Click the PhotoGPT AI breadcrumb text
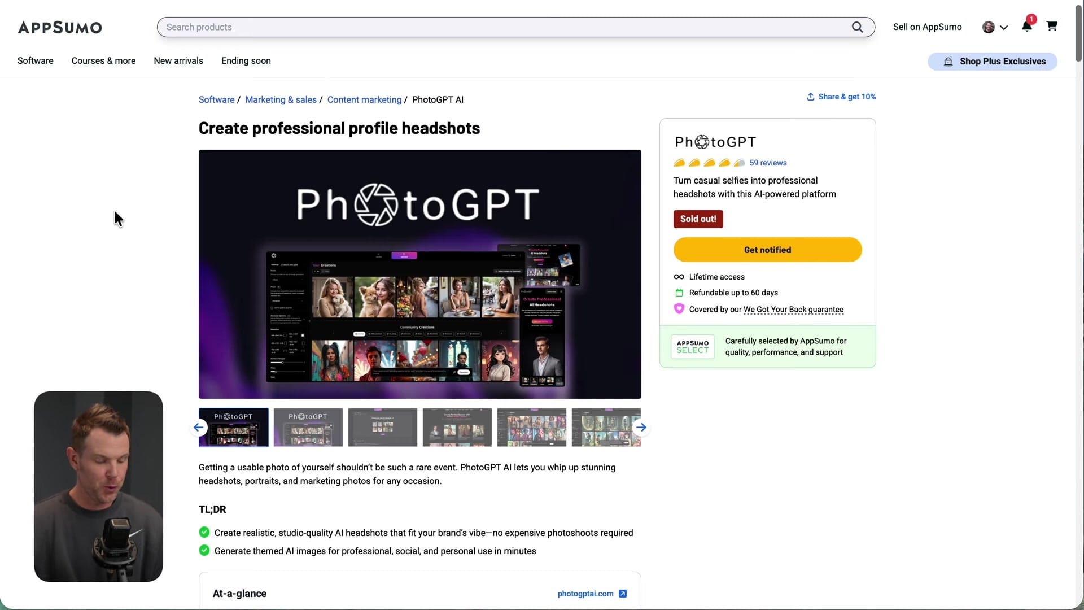The height and width of the screenshot is (610, 1084). tap(438, 100)
